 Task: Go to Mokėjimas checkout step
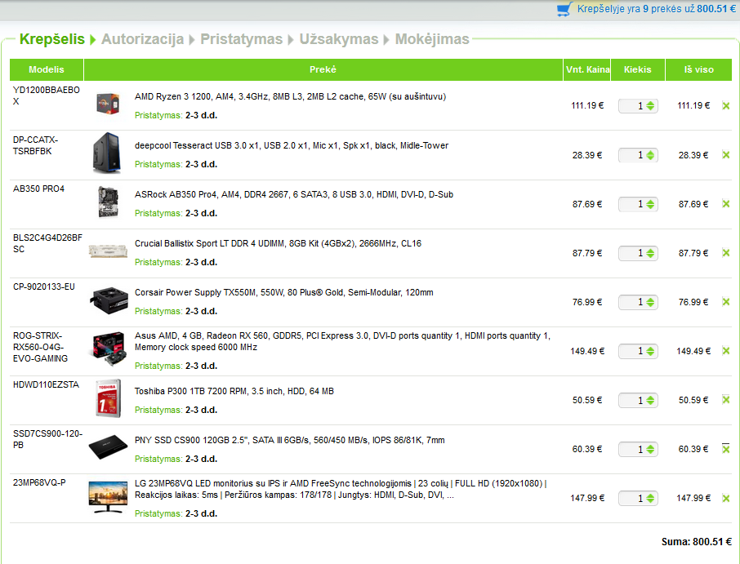[432, 39]
